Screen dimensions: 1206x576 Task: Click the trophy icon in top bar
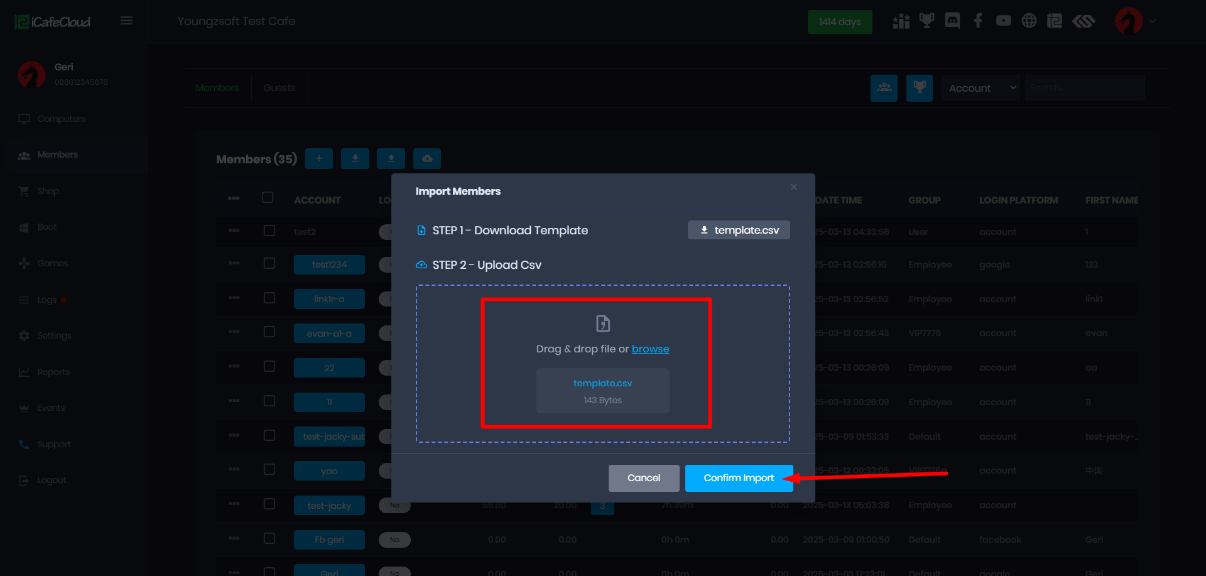(926, 21)
